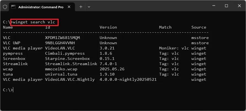This screenshot has height=111, width=246.
Task: Expand the new tab profile dropdown chevron
Action: (89, 7)
